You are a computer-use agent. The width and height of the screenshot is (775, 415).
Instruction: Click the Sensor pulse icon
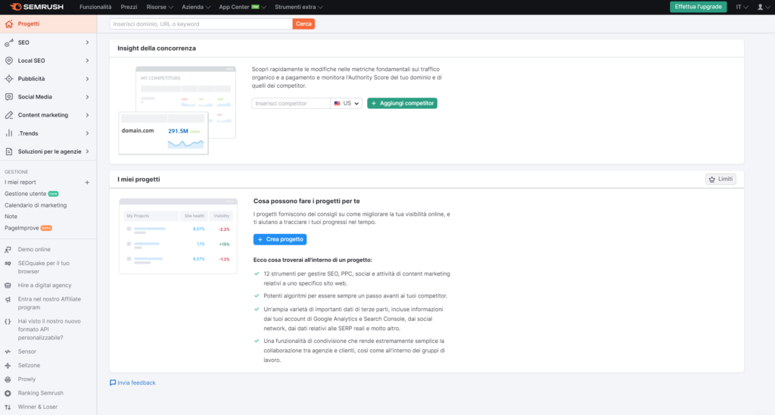coord(8,351)
